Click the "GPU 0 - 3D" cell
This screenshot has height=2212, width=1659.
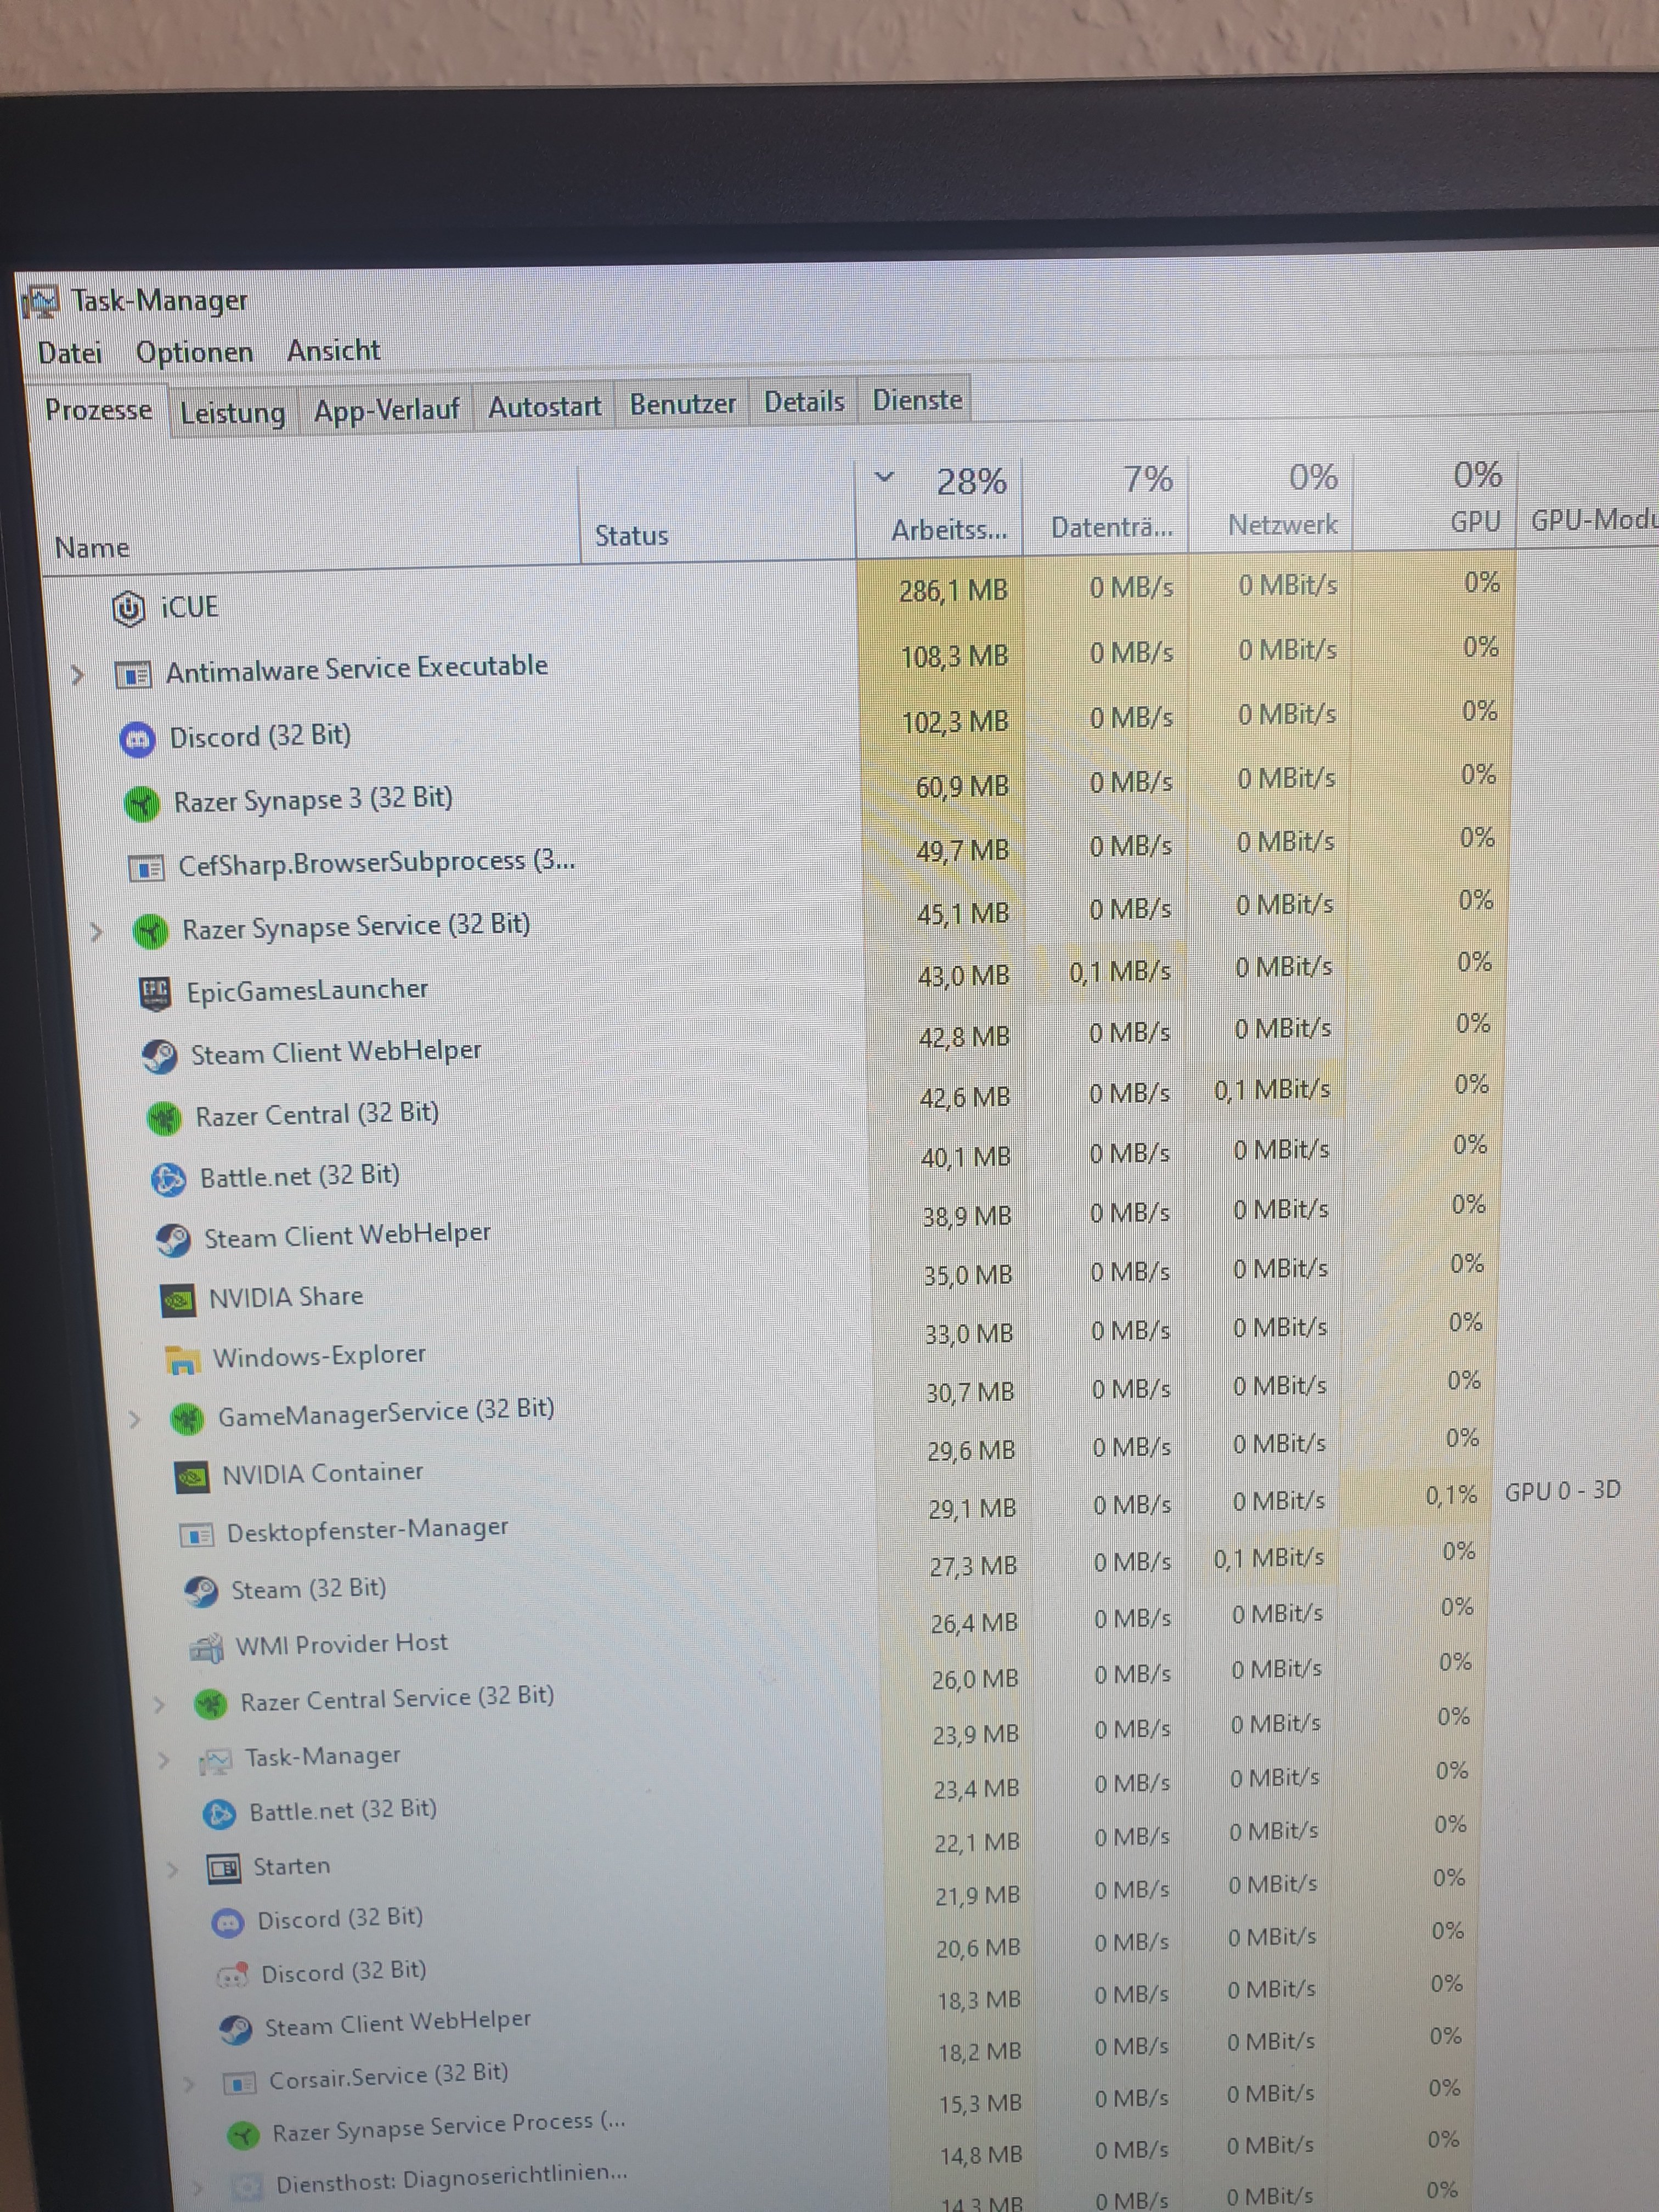coord(1562,1491)
